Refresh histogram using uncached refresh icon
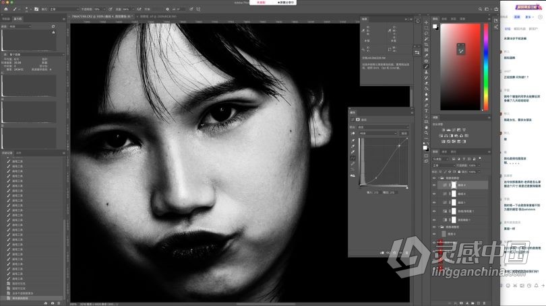 [53, 26]
